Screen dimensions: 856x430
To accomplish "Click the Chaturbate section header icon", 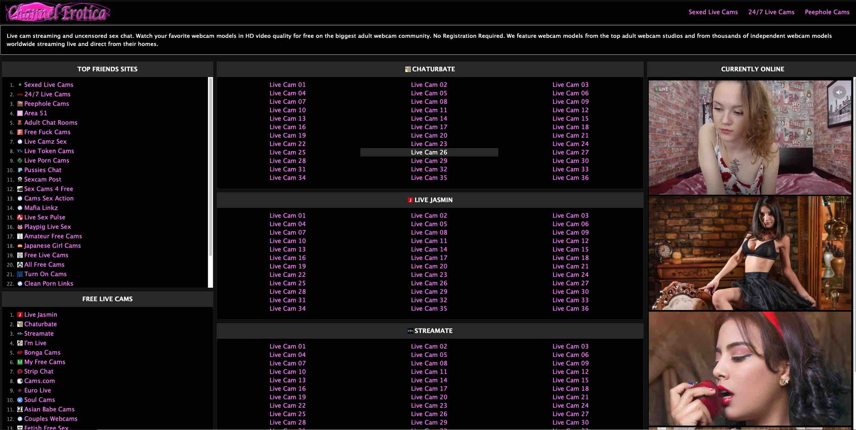I will click(408, 69).
